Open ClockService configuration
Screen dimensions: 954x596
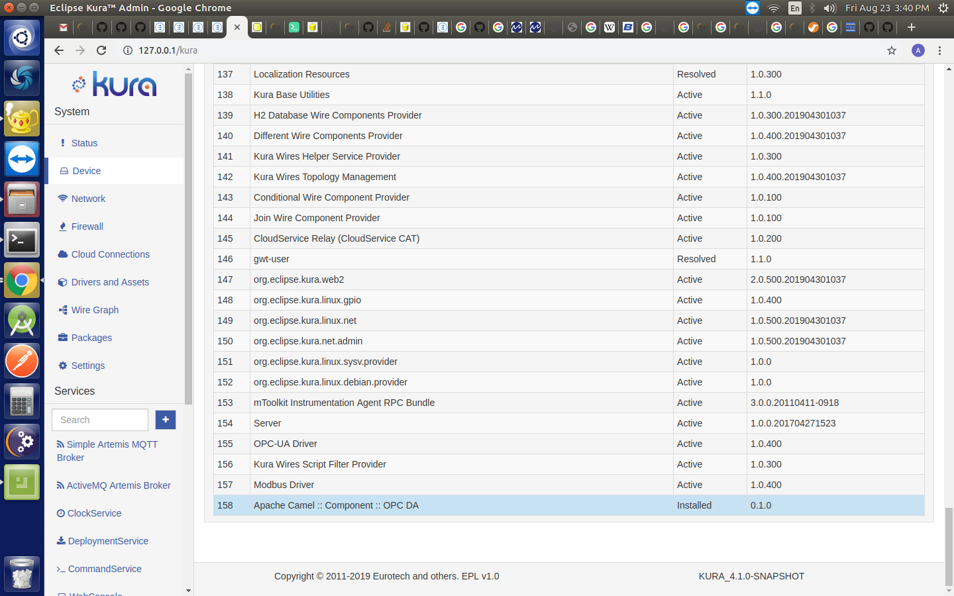(89, 513)
